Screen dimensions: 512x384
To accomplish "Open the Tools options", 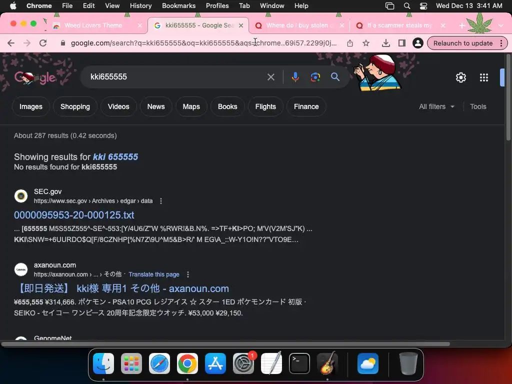I will click(x=478, y=107).
